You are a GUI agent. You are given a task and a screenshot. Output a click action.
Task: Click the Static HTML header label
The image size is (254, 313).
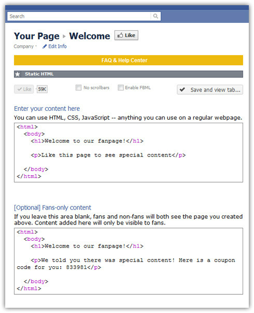[x=39, y=74]
